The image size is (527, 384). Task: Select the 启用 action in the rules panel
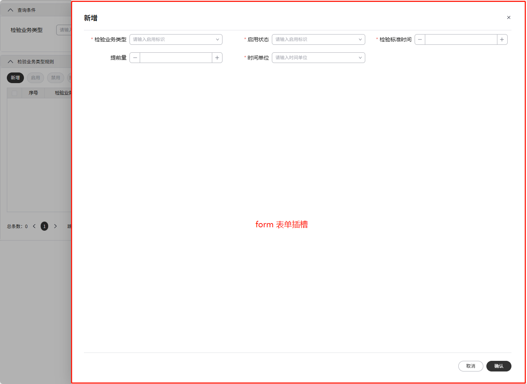point(35,77)
